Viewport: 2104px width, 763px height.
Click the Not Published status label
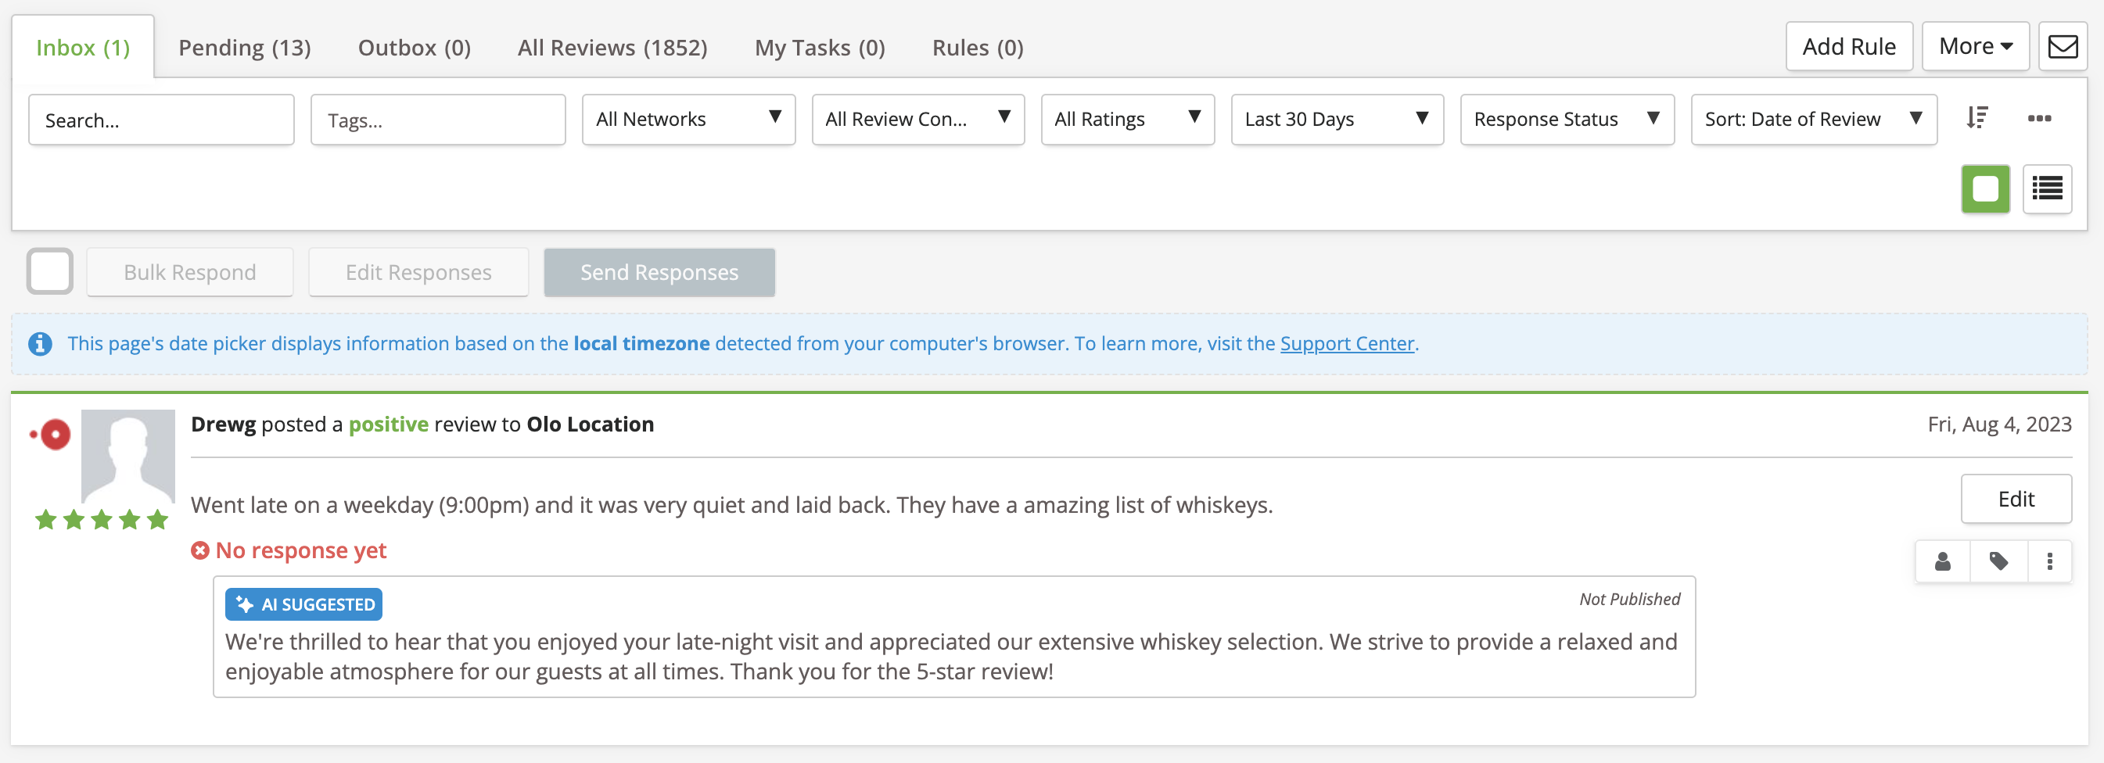pos(1628,599)
